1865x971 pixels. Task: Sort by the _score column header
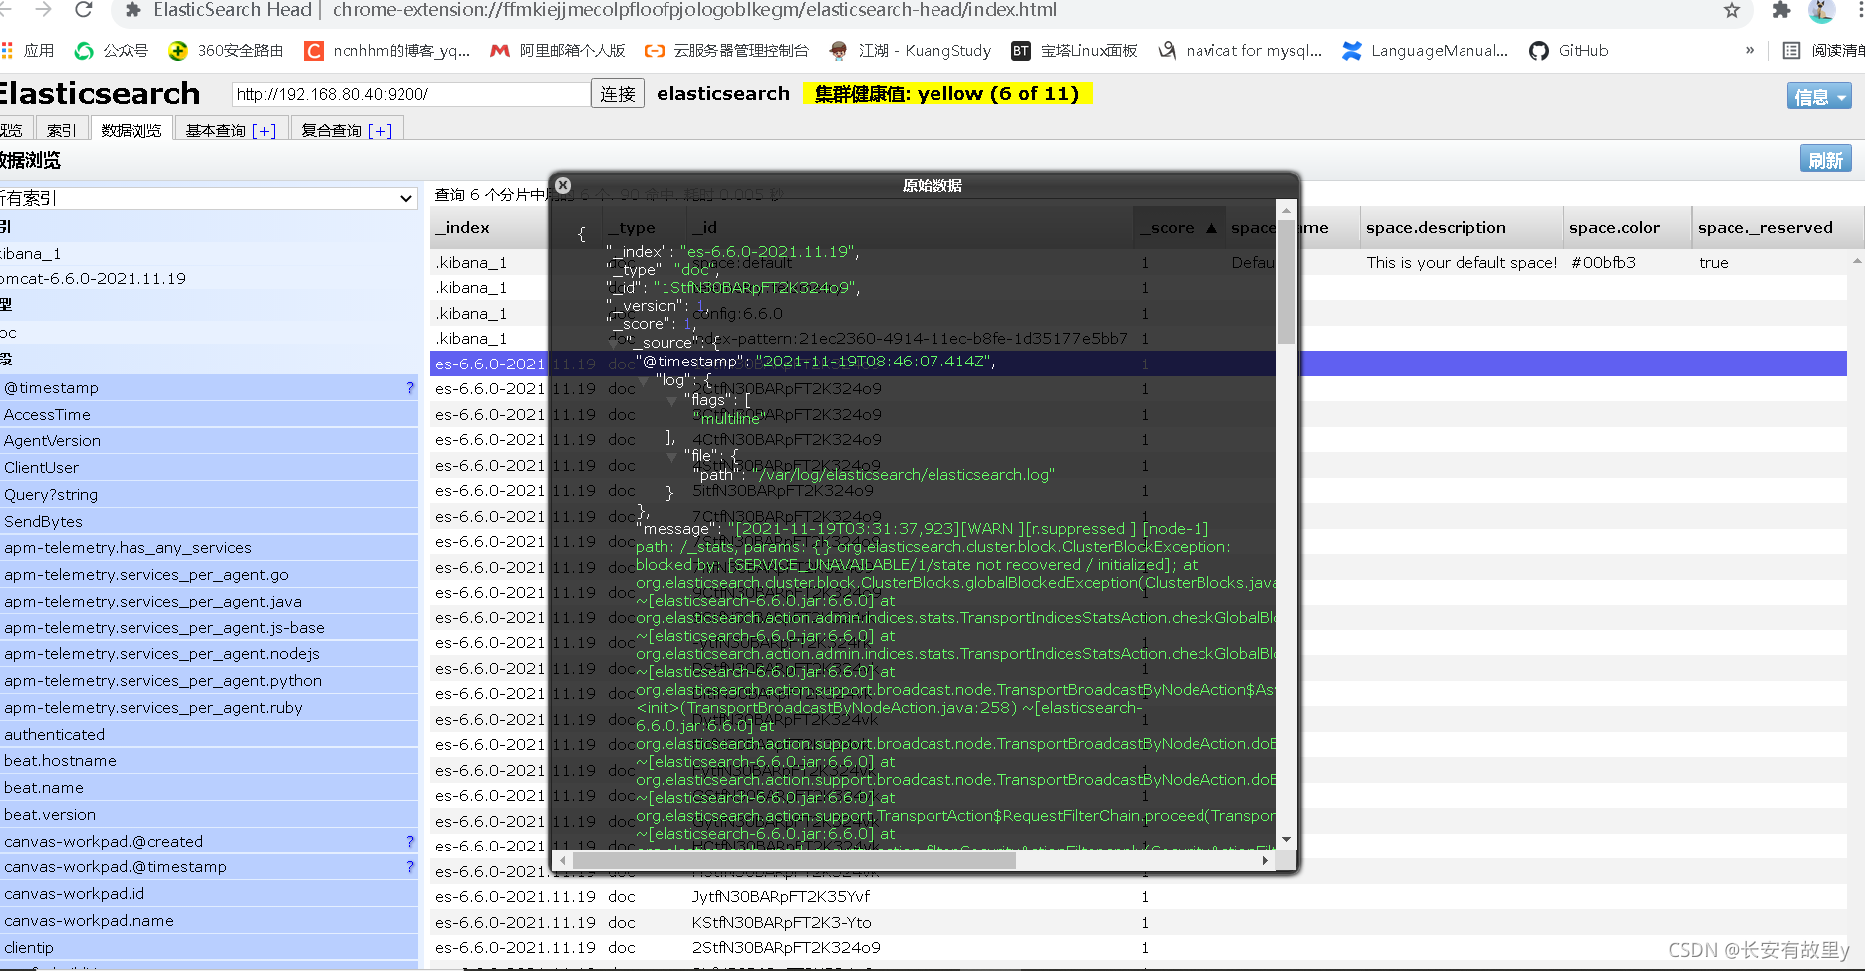coord(1178,228)
